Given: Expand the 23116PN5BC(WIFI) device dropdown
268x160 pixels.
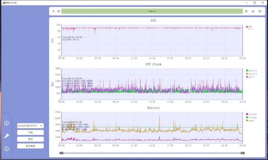Looking at the screenshot, I should tap(30, 126).
